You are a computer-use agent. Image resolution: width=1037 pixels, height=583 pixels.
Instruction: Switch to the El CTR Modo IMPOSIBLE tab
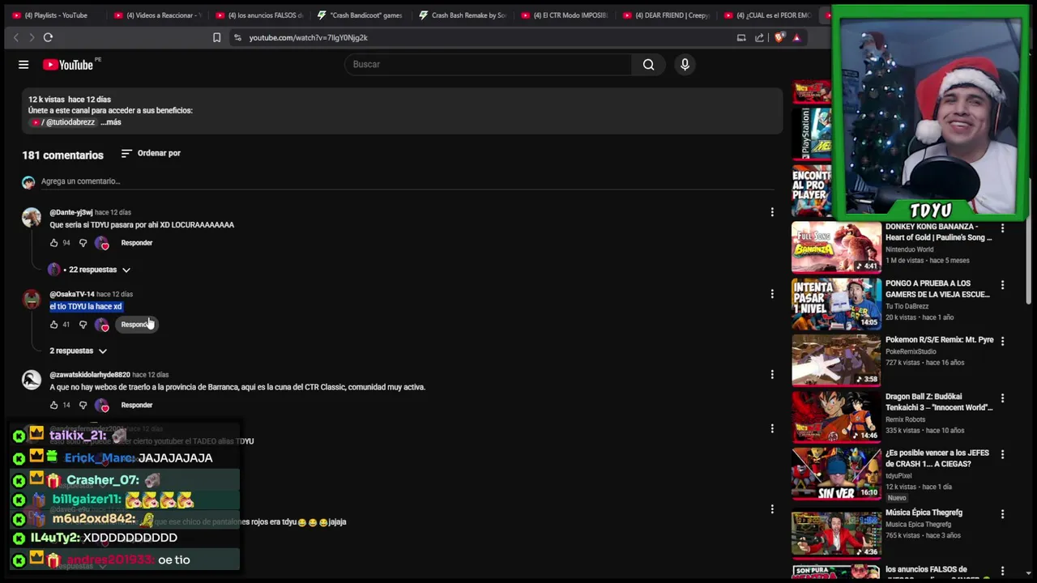coord(565,15)
